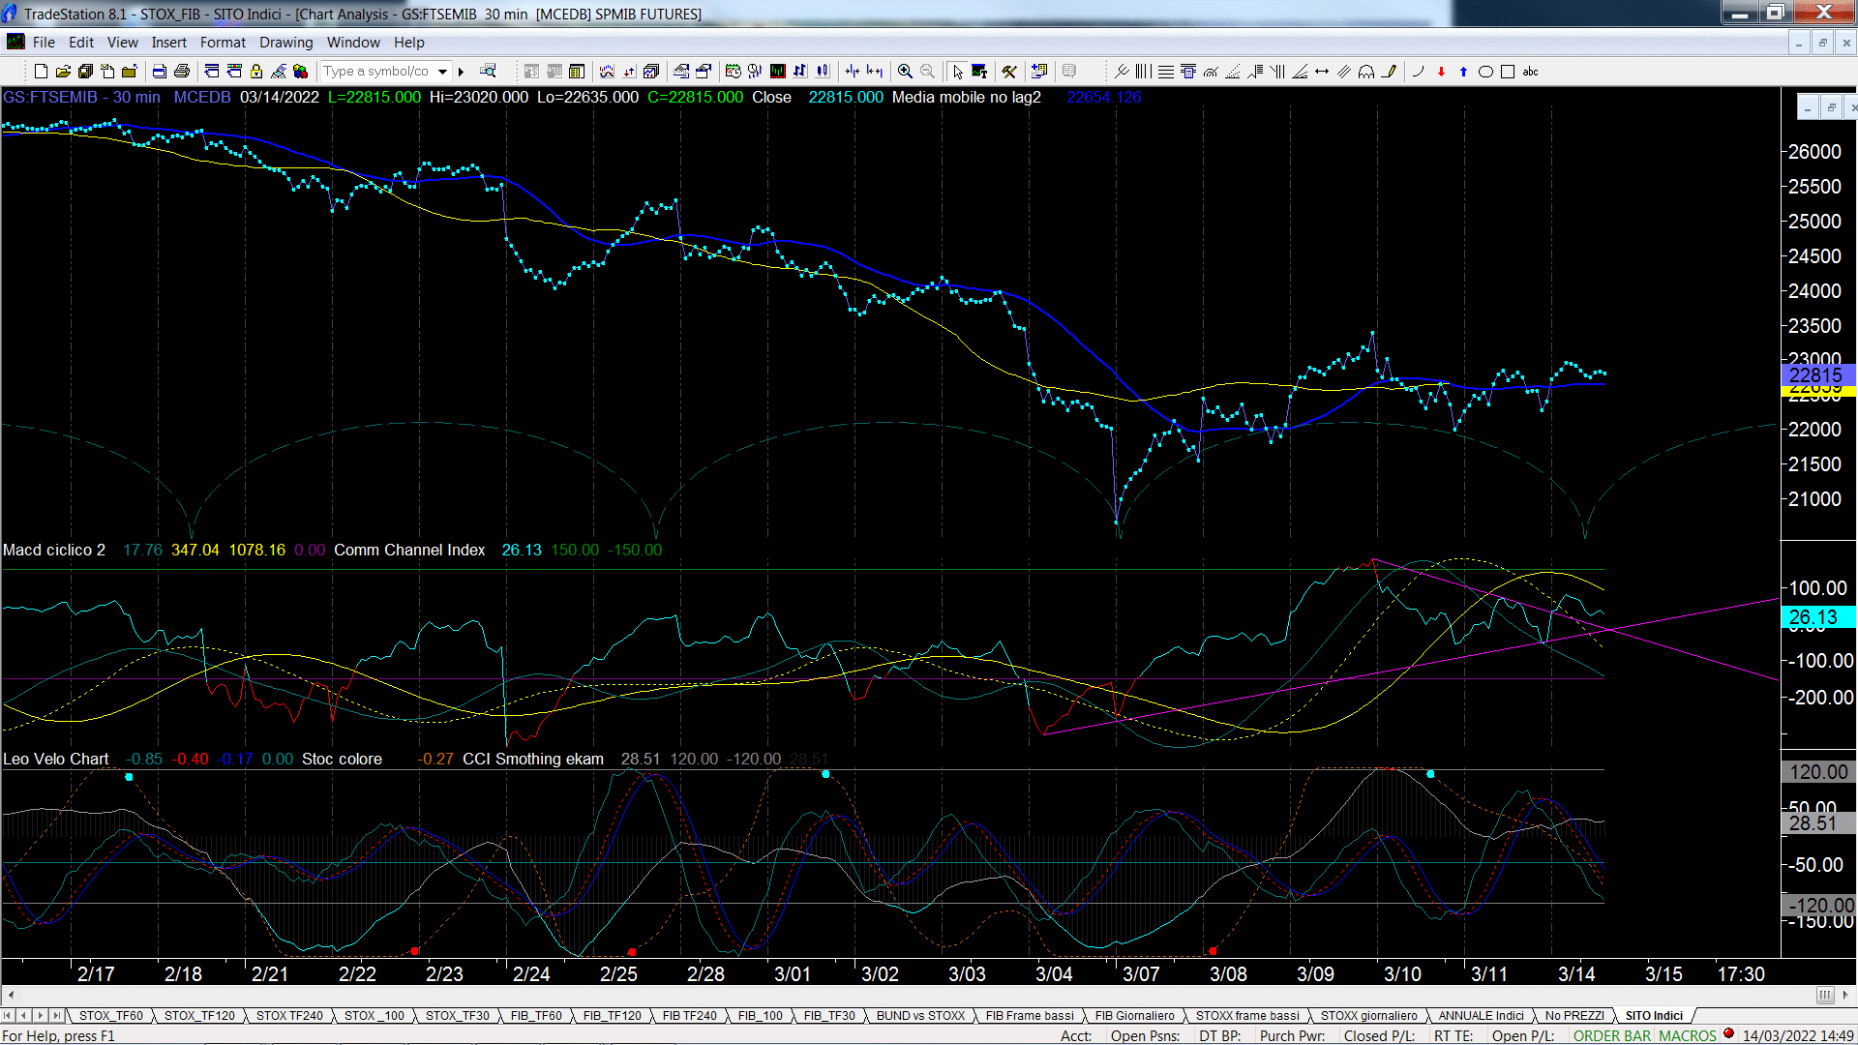Switch to the STOXX giornaliero tab
Screen dimensions: 1858x1045
coord(1368,1016)
